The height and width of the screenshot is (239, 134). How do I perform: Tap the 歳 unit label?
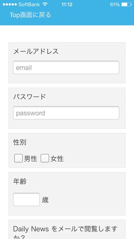click(x=45, y=200)
